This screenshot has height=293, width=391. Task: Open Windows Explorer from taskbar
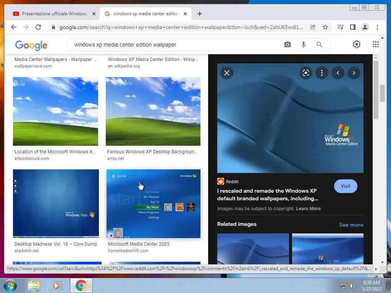click(x=34, y=285)
